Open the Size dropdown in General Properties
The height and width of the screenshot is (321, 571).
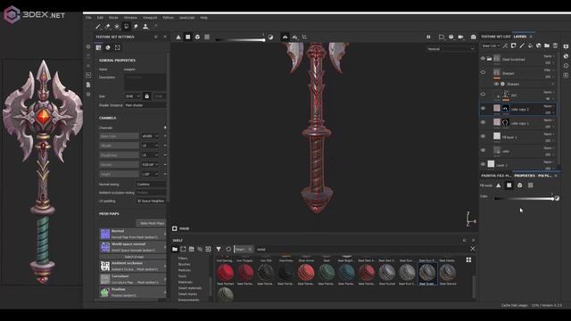pyautogui.click(x=132, y=96)
